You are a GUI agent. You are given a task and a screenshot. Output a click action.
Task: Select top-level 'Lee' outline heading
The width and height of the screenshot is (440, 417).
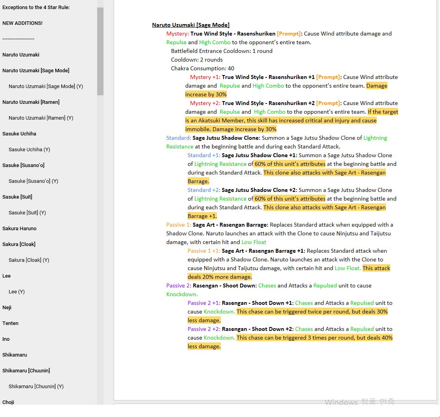click(6, 276)
